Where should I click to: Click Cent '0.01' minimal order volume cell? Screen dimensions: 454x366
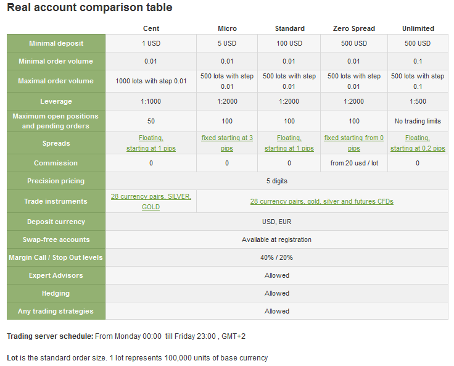[x=151, y=61]
